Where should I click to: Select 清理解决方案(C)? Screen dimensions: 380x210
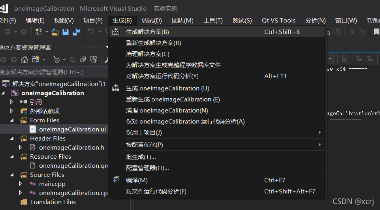(217, 54)
